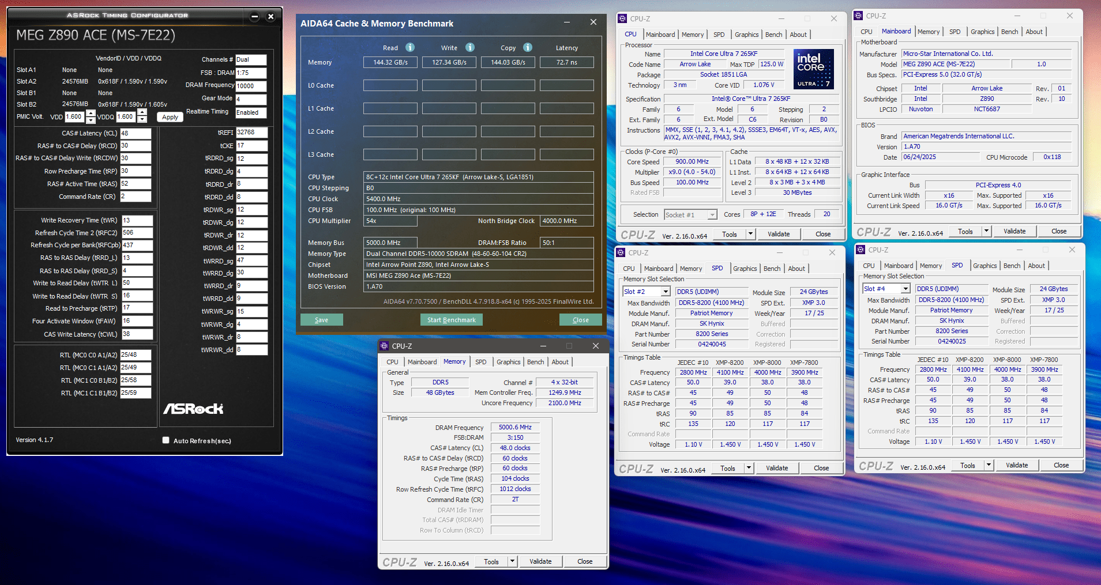Click the Realtime Timing field showing Enabled
1101x585 pixels.
coord(251,112)
